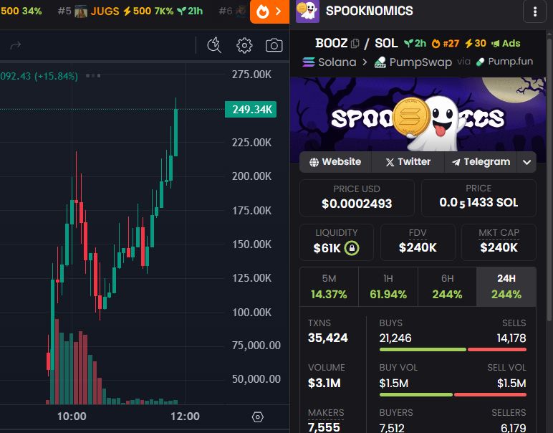
Task: Click the quick search lightning magnifier icon
Action: [x=214, y=45]
